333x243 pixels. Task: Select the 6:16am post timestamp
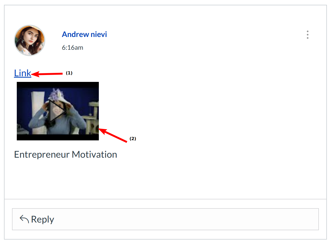(x=72, y=48)
